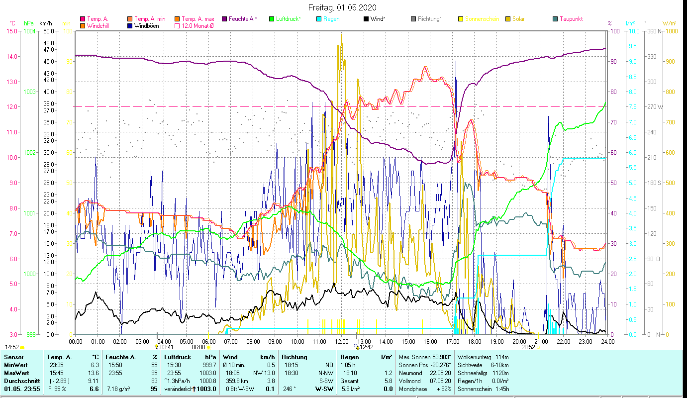Click the 'Feuchte A.*' legend label
The width and height of the screenshot is (687, 398).
click(243, 19)
